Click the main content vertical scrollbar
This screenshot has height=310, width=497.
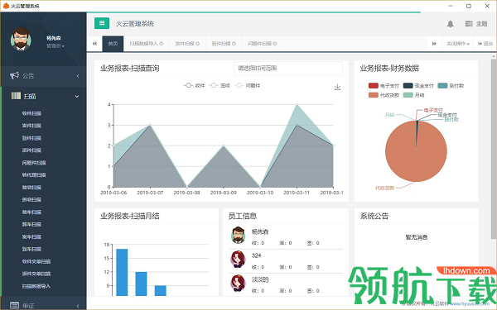tap(494, 149)
